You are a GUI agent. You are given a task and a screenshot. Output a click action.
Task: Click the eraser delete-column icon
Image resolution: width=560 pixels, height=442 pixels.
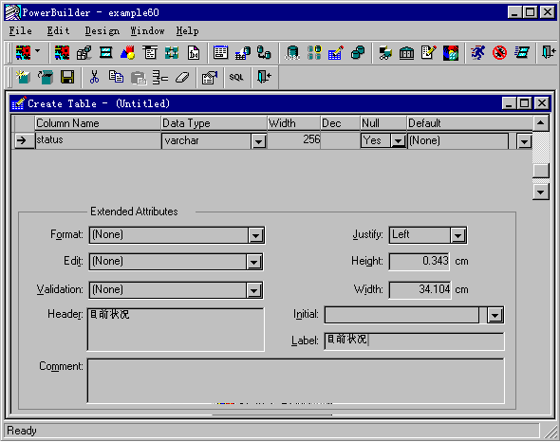pos(182,77)
